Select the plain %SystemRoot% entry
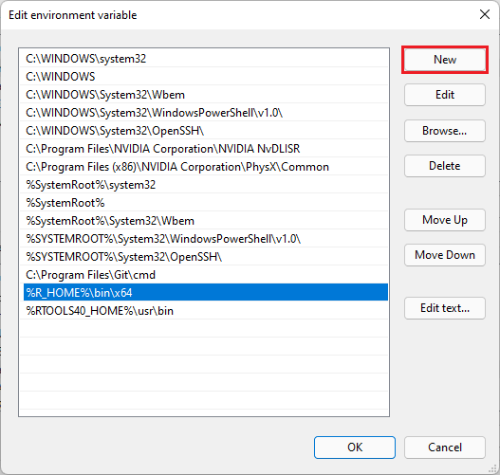500x475 pixels. (x=204, y=203)
